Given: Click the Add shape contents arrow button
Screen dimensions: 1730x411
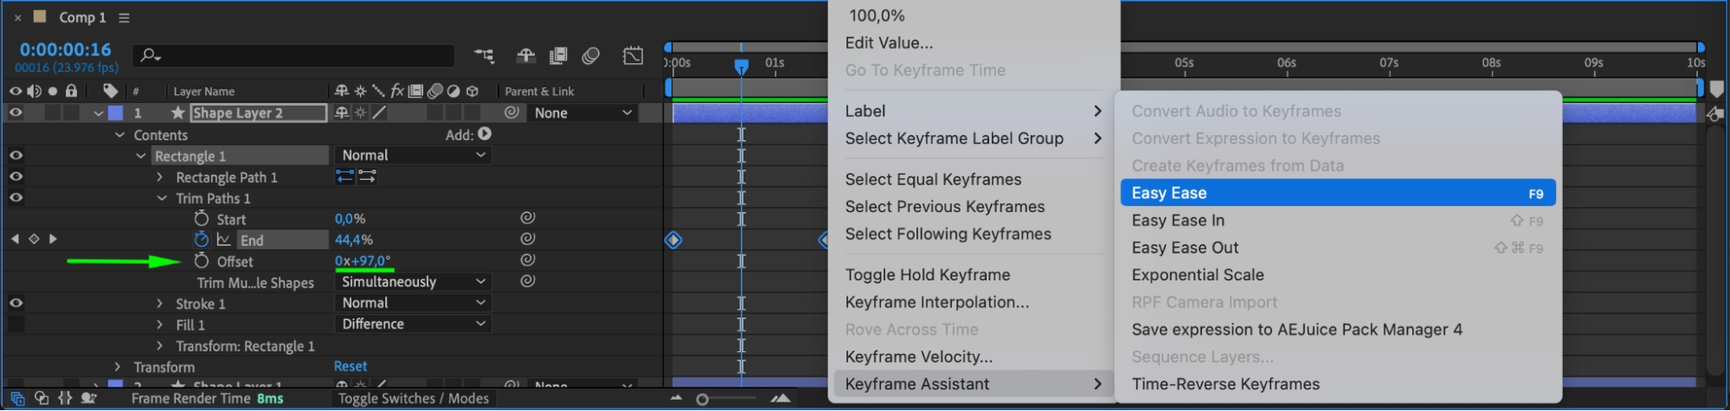Looking at the screenshot, I should (x=485, y=134).
